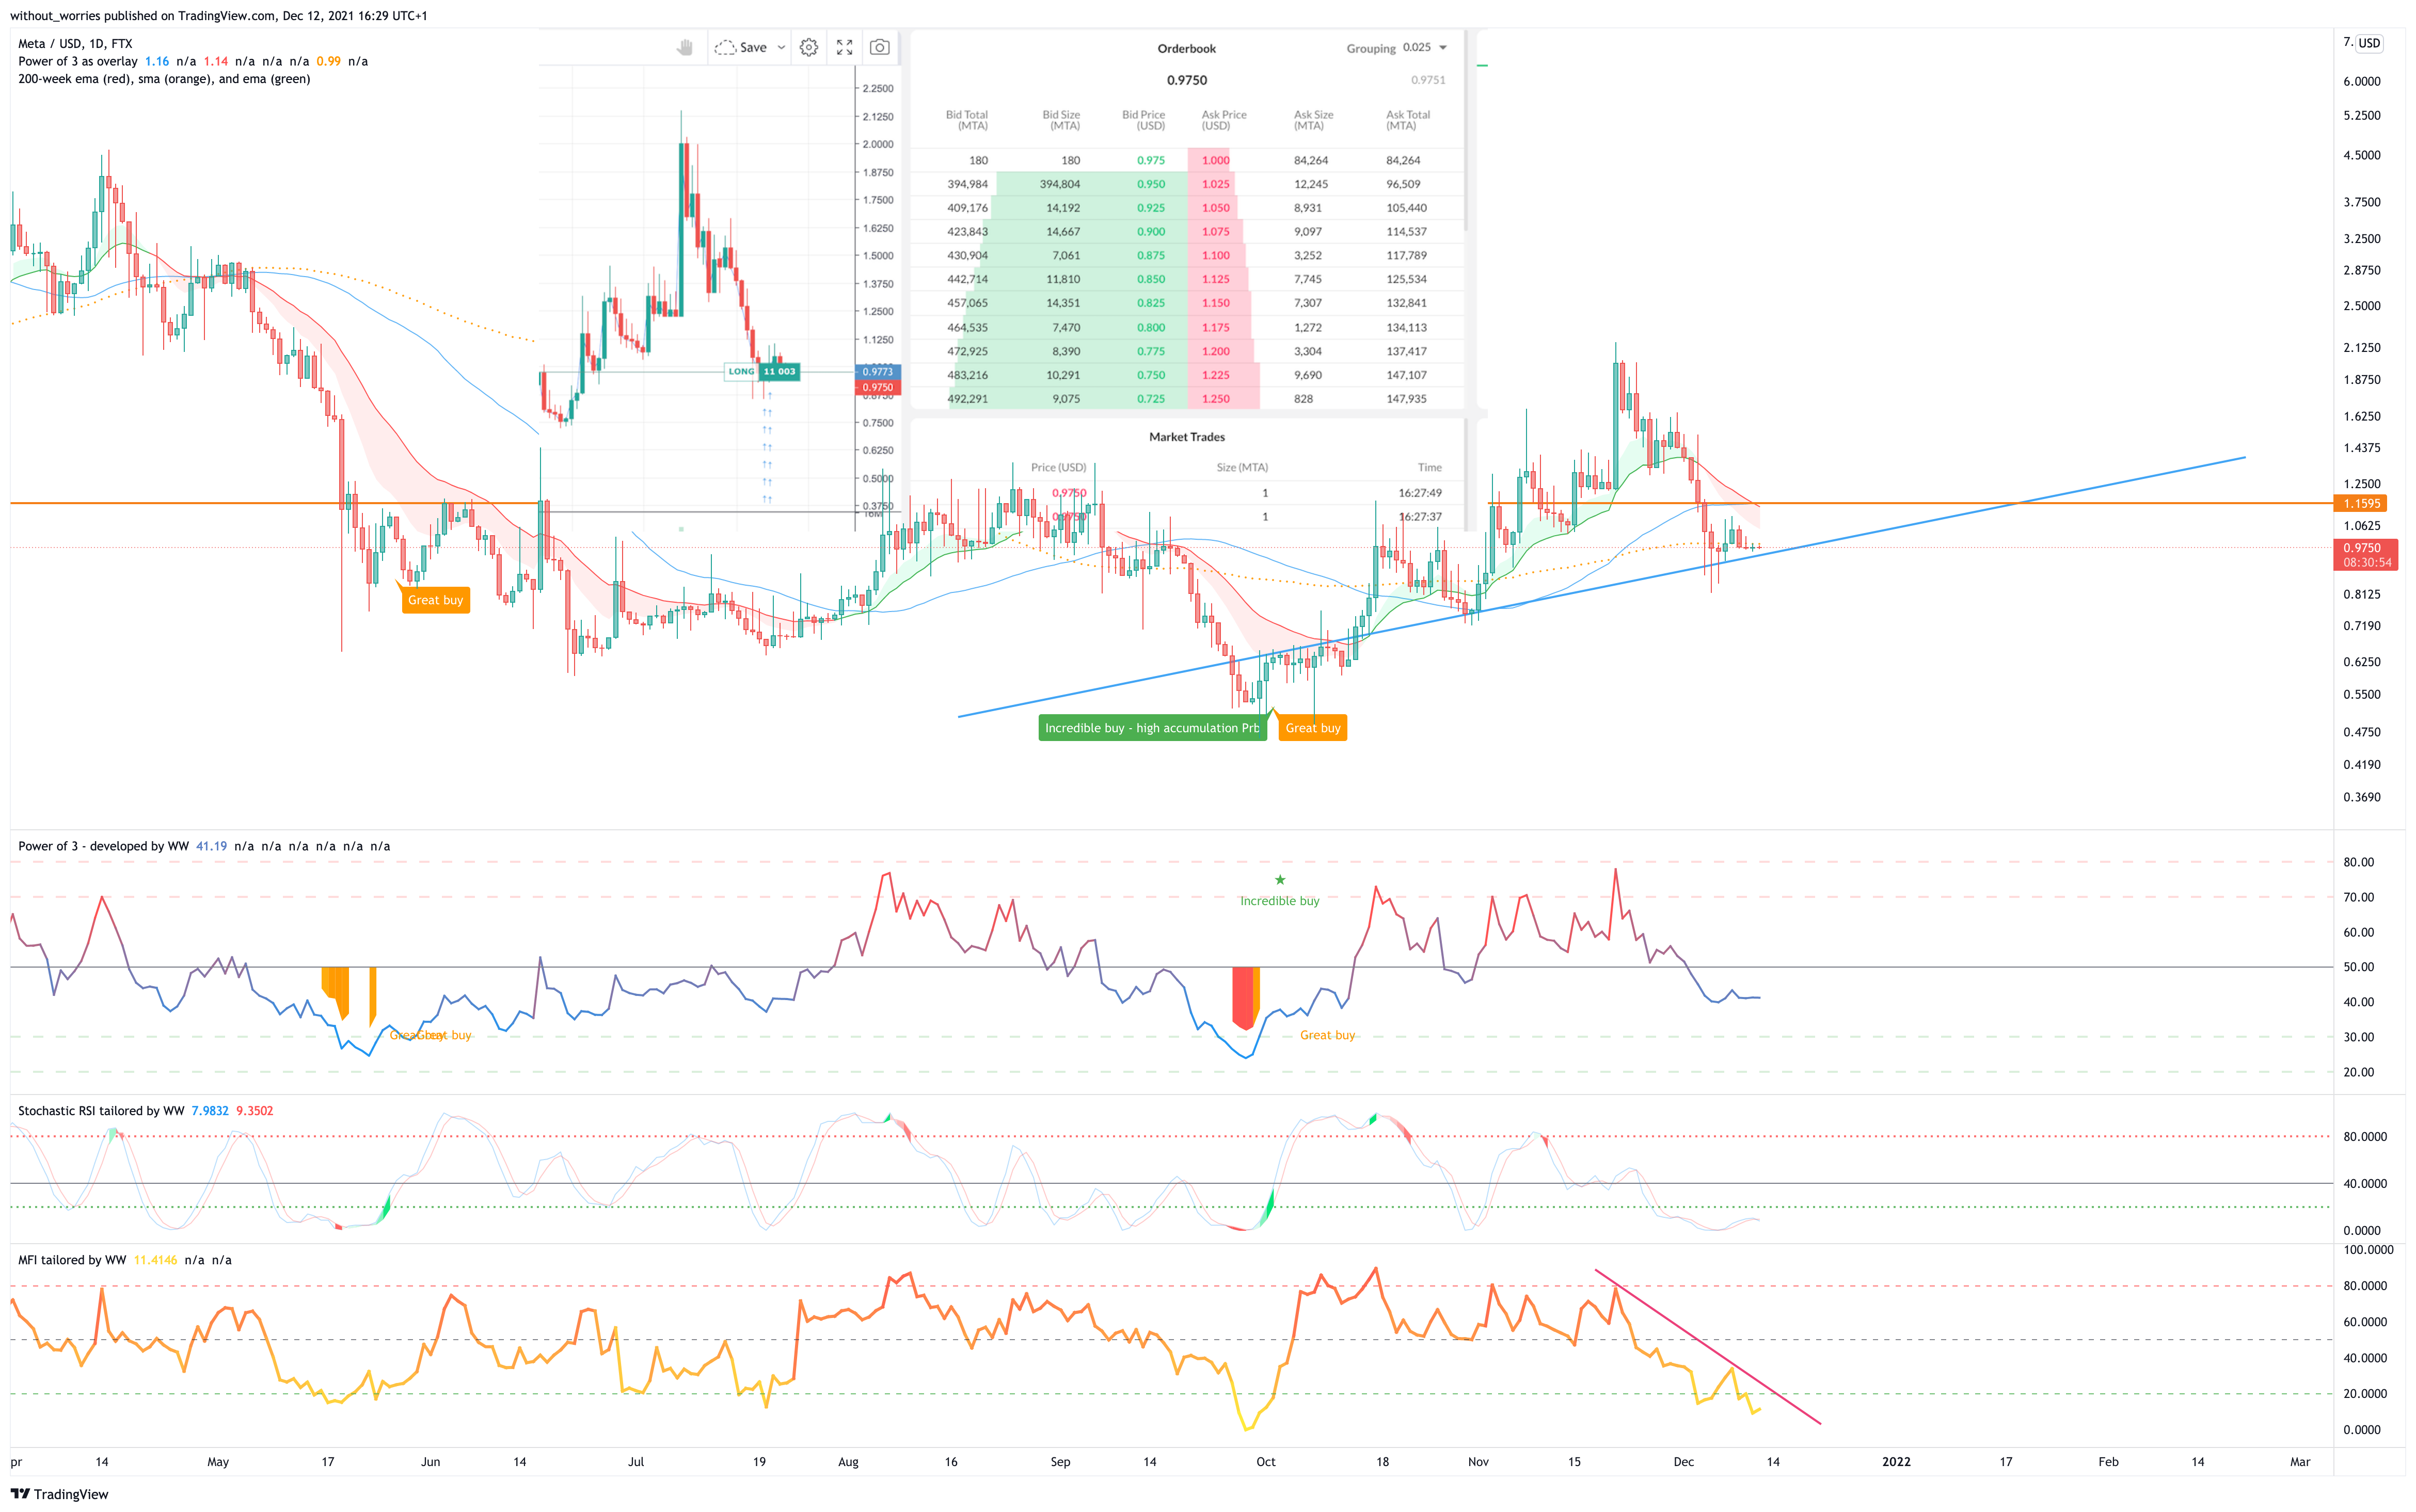Click the USD currency button on price axis
2416x1512 pixels.
pyautogui.click(x=2369, y=43)
